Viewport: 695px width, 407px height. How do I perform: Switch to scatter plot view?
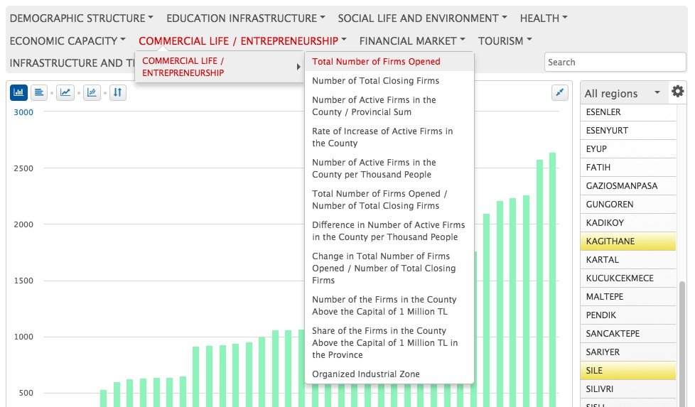click(x=92, y=92)
